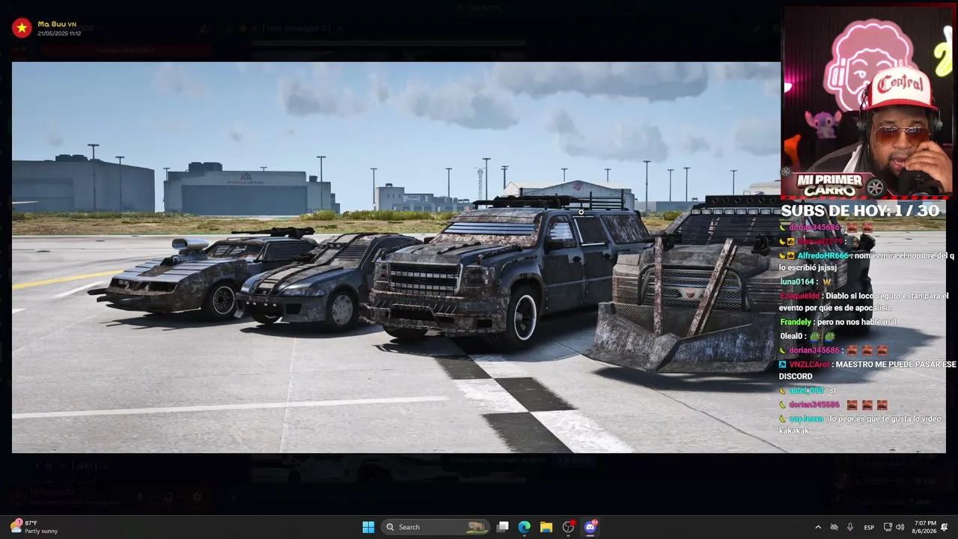Open the Windows Start menu
Viewport: 958px width, 539px height.
point(368,527)
